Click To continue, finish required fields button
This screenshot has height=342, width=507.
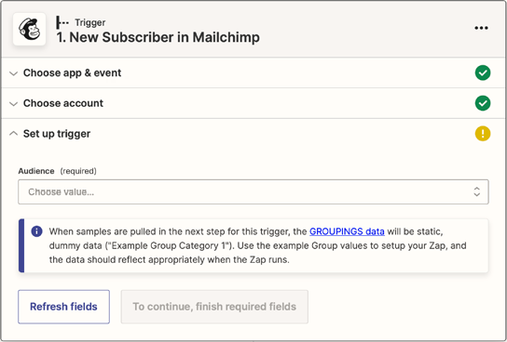[x=214, y=307]
